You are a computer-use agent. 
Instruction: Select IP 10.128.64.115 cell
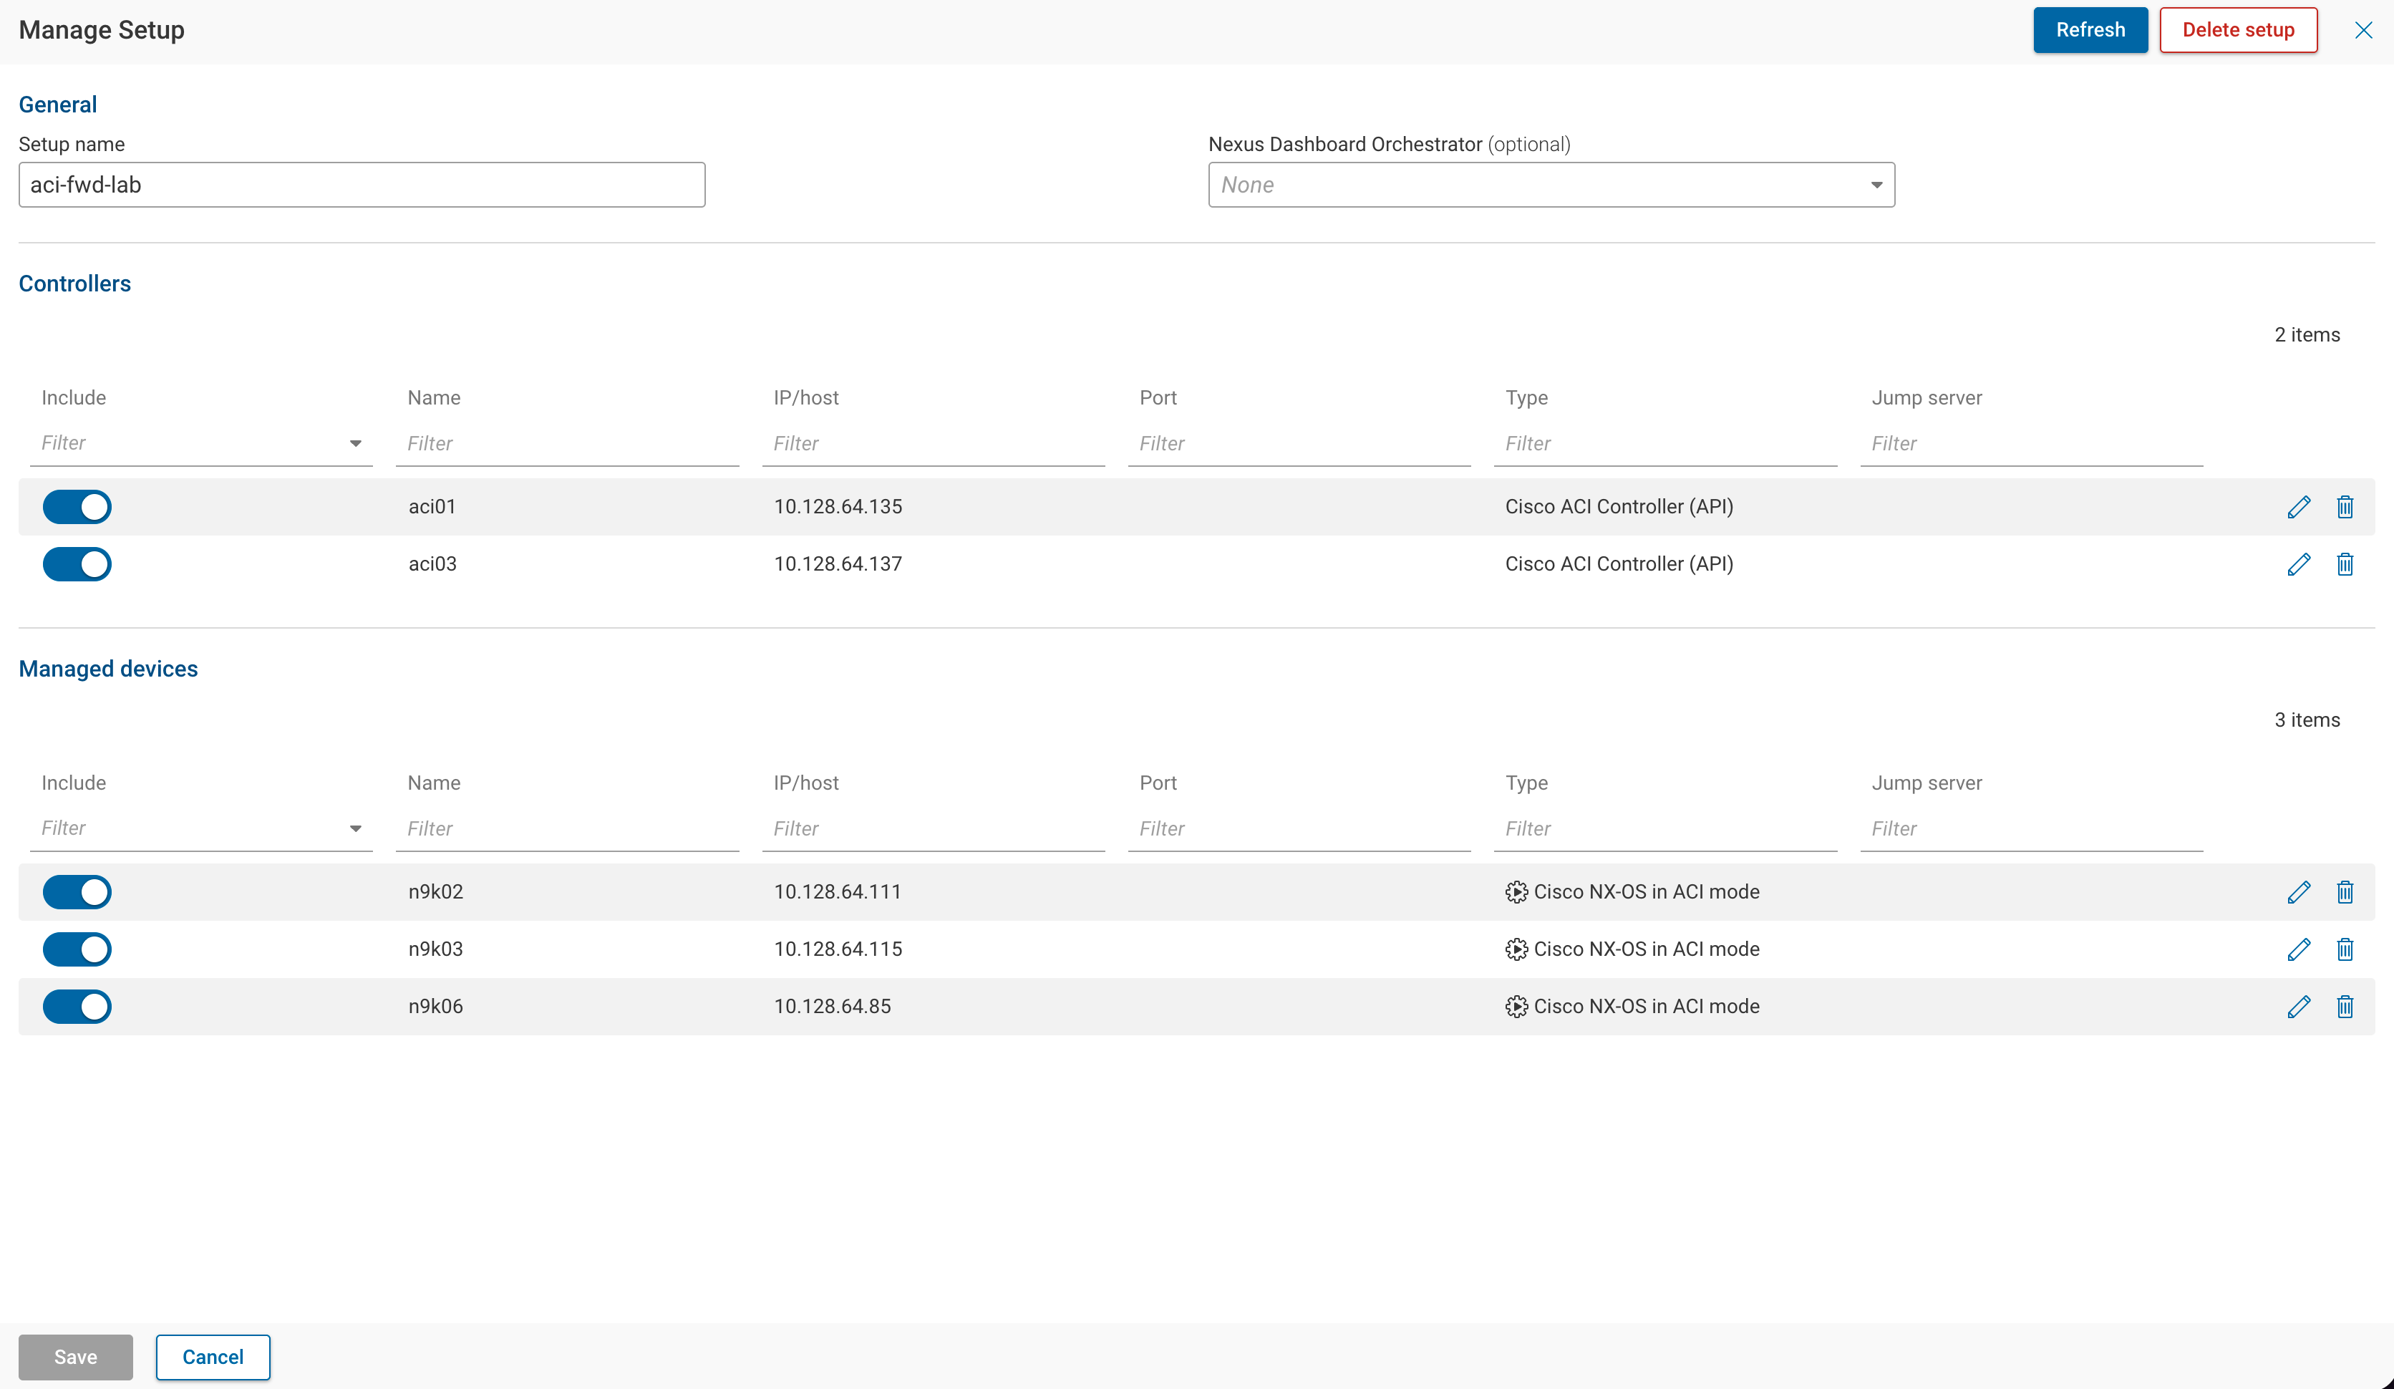(838, 949)
